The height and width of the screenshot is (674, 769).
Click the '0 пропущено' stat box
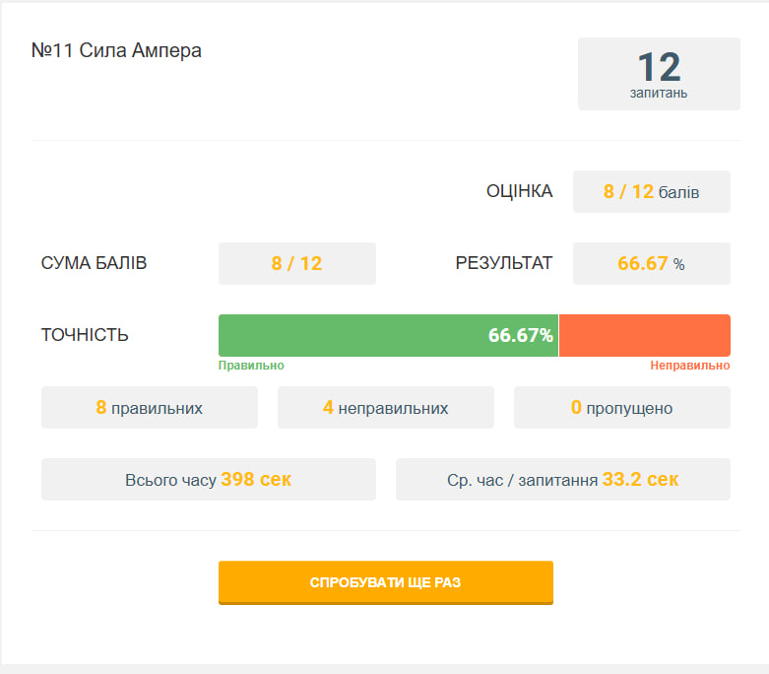coord(621,407)
